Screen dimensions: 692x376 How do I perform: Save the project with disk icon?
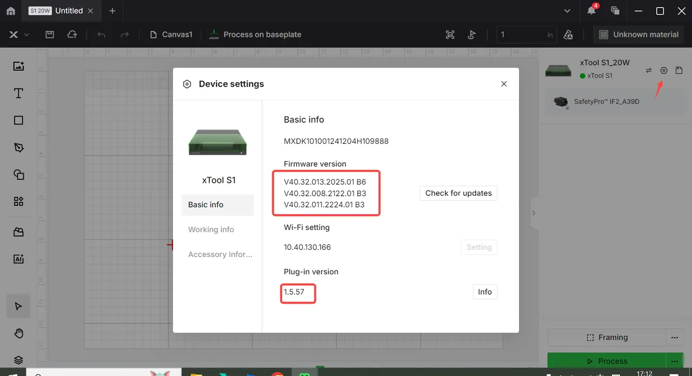(50, 35)
